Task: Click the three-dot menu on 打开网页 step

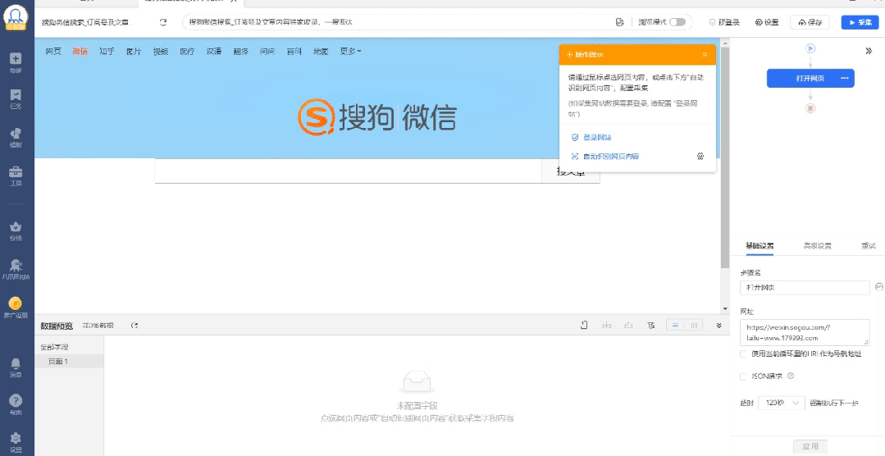Action: pyautogui.click(x=844, y=79)
